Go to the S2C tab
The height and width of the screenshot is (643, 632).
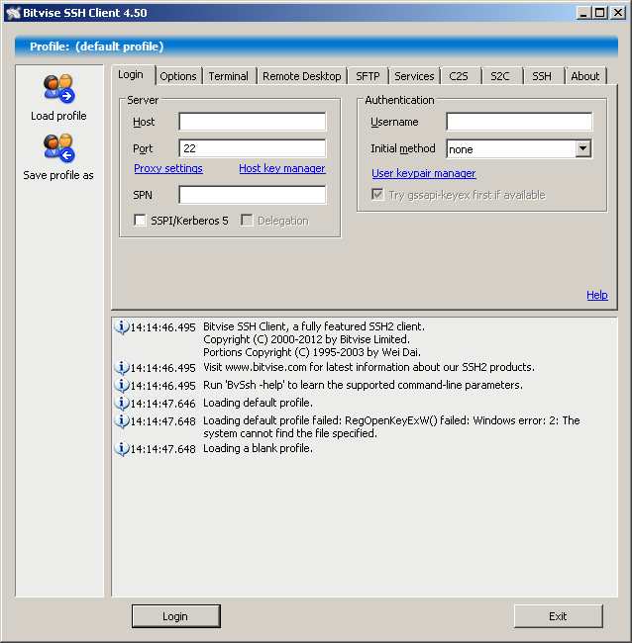(x=500, y=76)
